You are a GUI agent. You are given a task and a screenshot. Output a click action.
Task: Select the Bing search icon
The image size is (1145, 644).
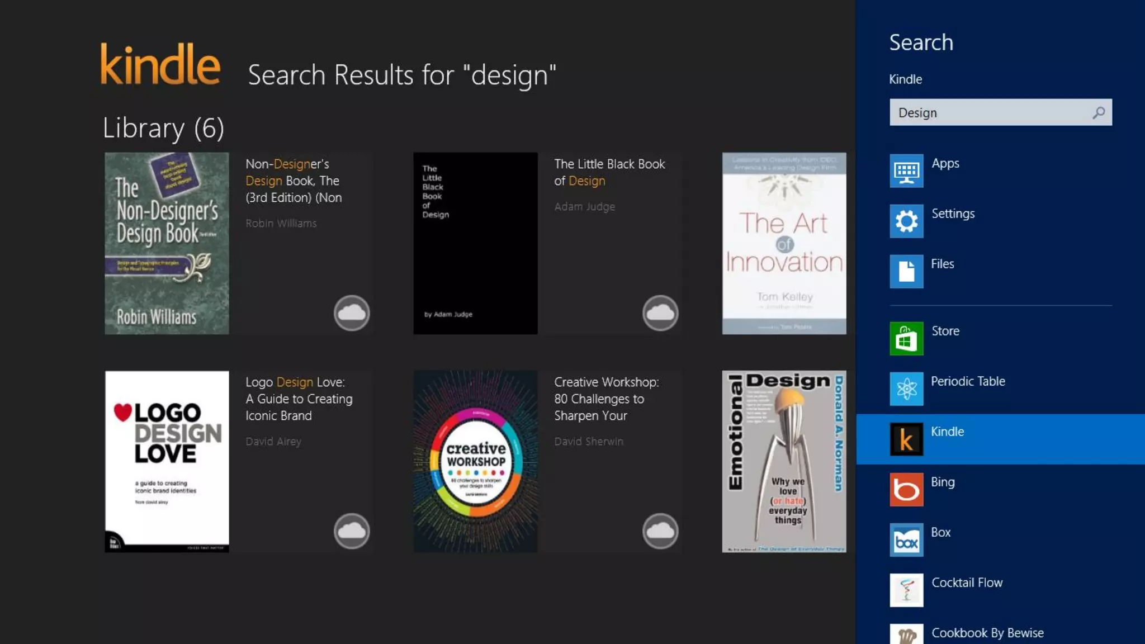click(906, 489)
